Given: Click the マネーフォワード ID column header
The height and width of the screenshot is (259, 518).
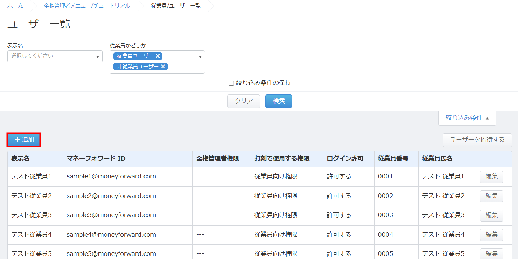Looking at the screenshot, I should coord(96,159).
